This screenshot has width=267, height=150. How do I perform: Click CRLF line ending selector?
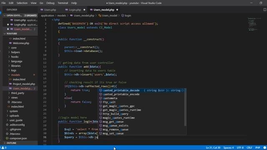point(249,147)
